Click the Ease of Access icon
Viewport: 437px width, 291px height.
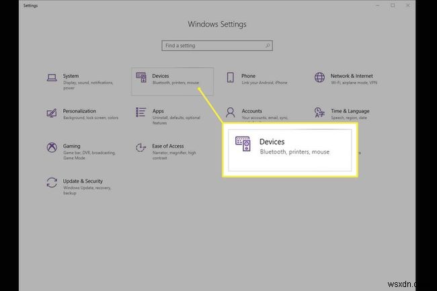141,148
